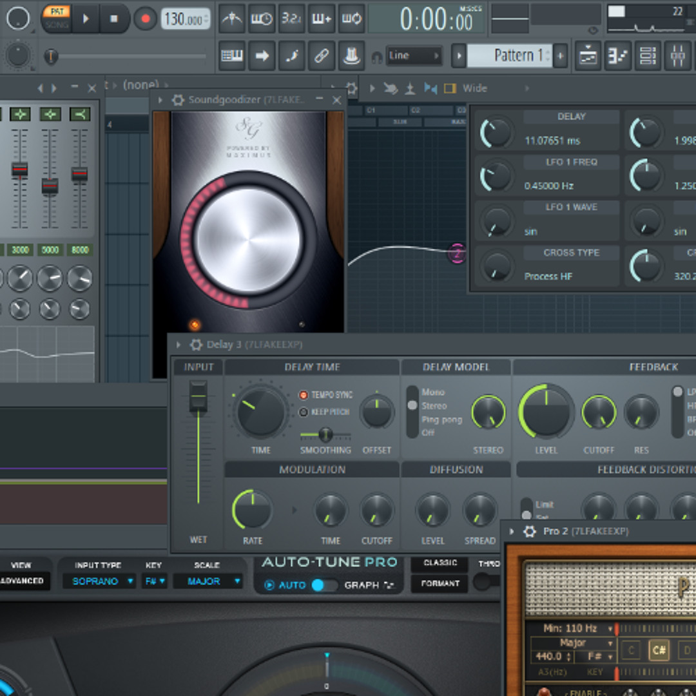Click the chain link icon in toolbar
This screenshot has width=696, height=696.
(321, 55)
